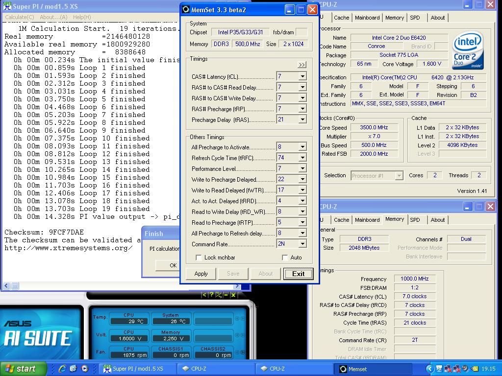Click Super PI horizontal scrollbar right arrow

tap(237, 286)
